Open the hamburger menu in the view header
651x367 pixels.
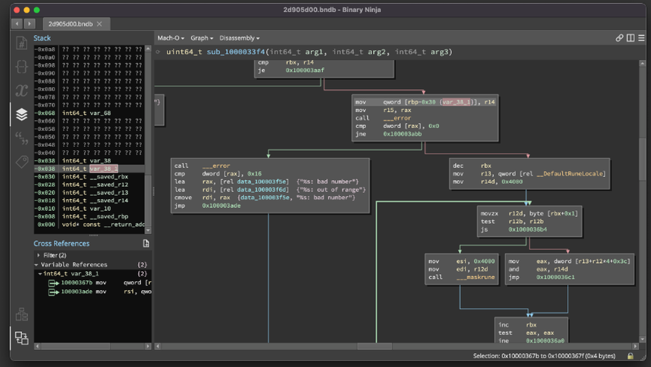coord(641,38)
